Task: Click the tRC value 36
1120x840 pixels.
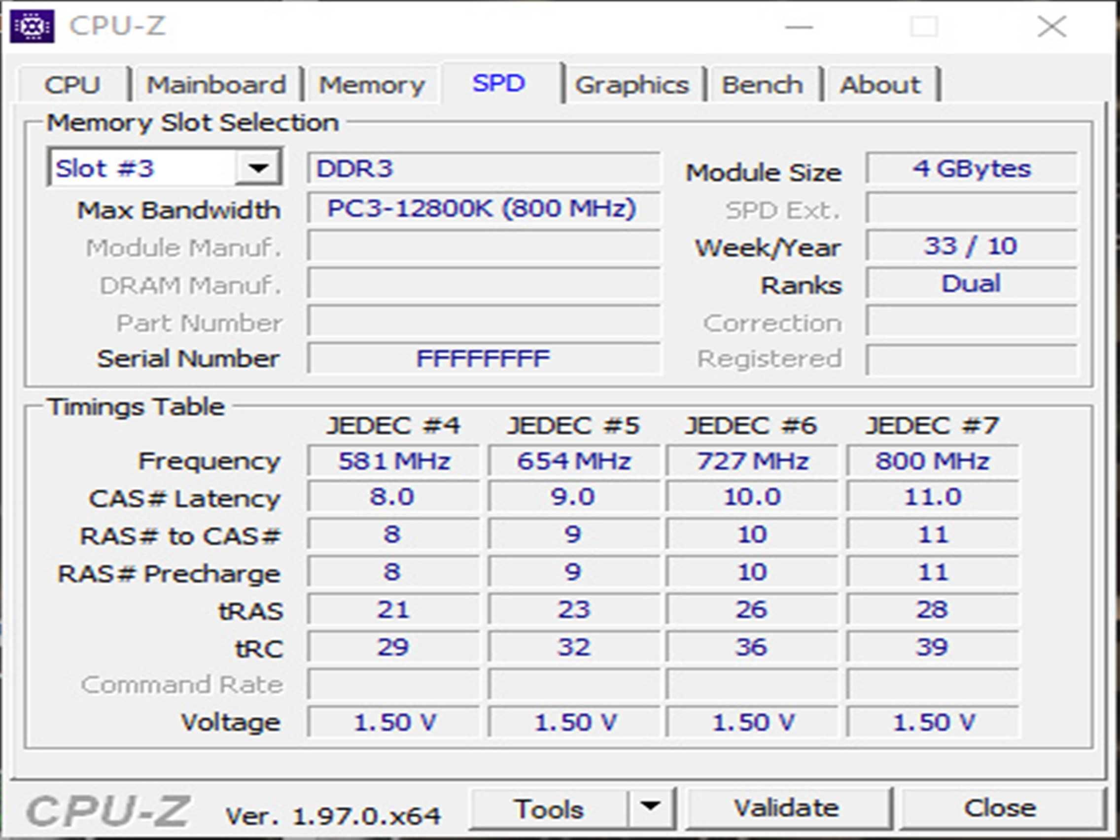Action: 752,647
